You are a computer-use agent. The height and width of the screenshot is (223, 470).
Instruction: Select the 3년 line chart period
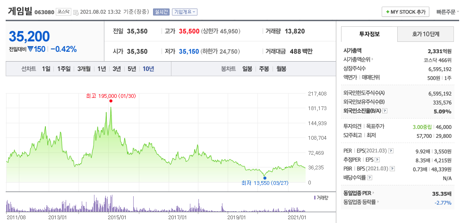117,69
